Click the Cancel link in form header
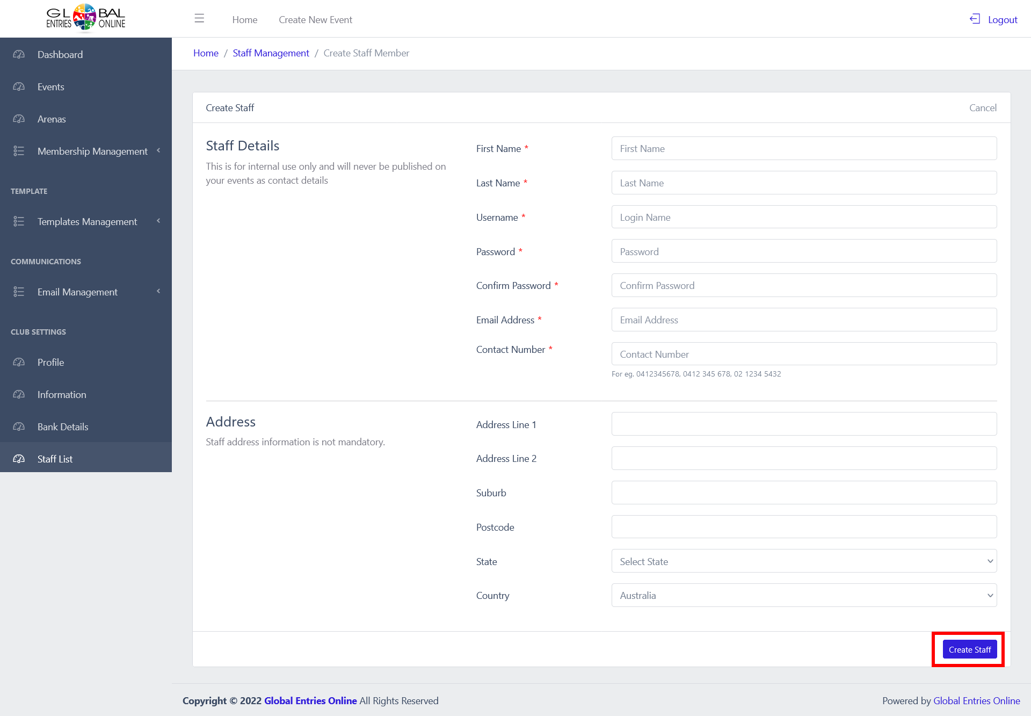Screen dimensions: 1031x716 [983, 107]
